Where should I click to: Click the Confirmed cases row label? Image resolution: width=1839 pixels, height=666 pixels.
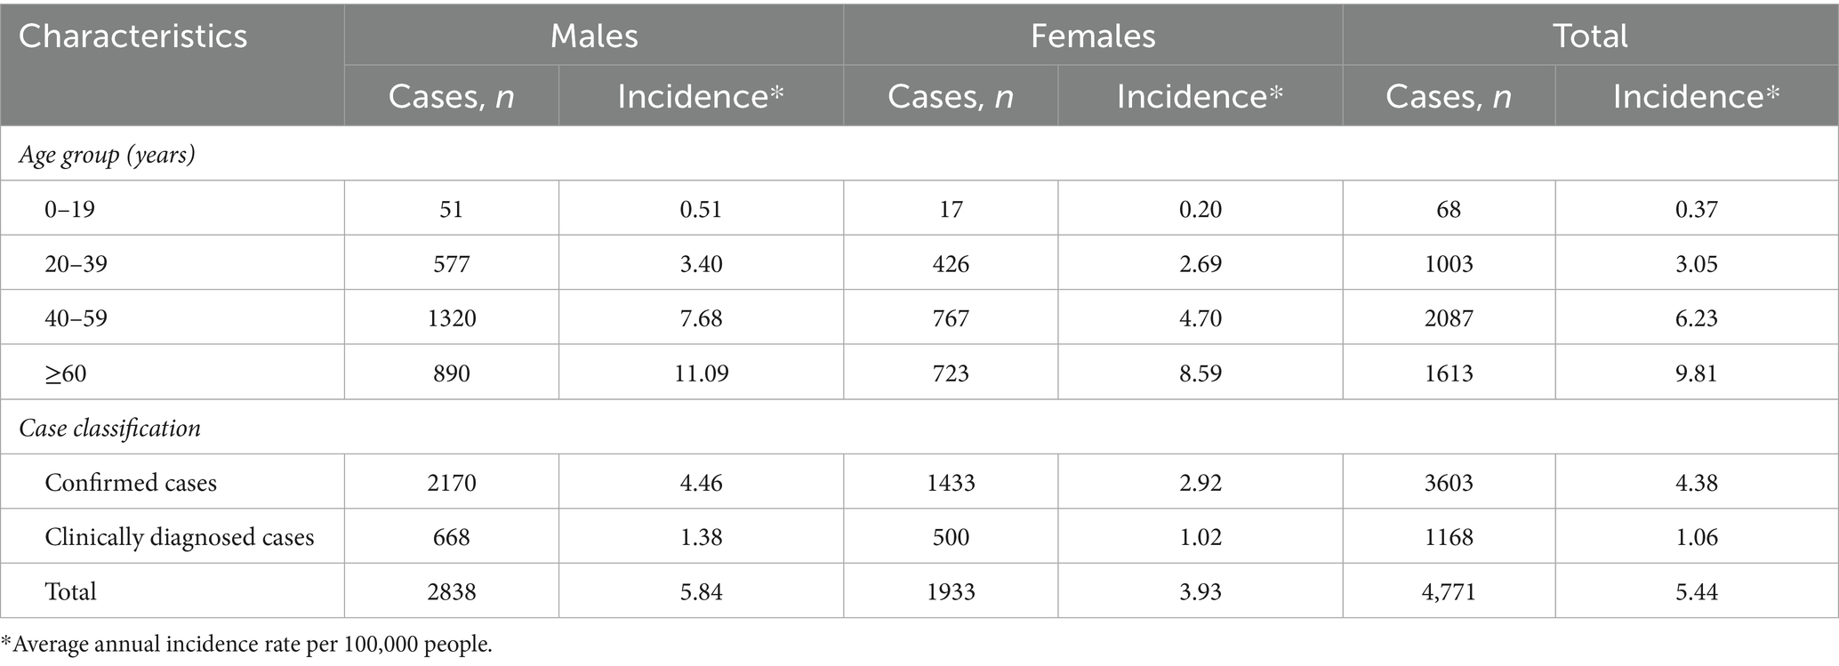click(131, 483)
